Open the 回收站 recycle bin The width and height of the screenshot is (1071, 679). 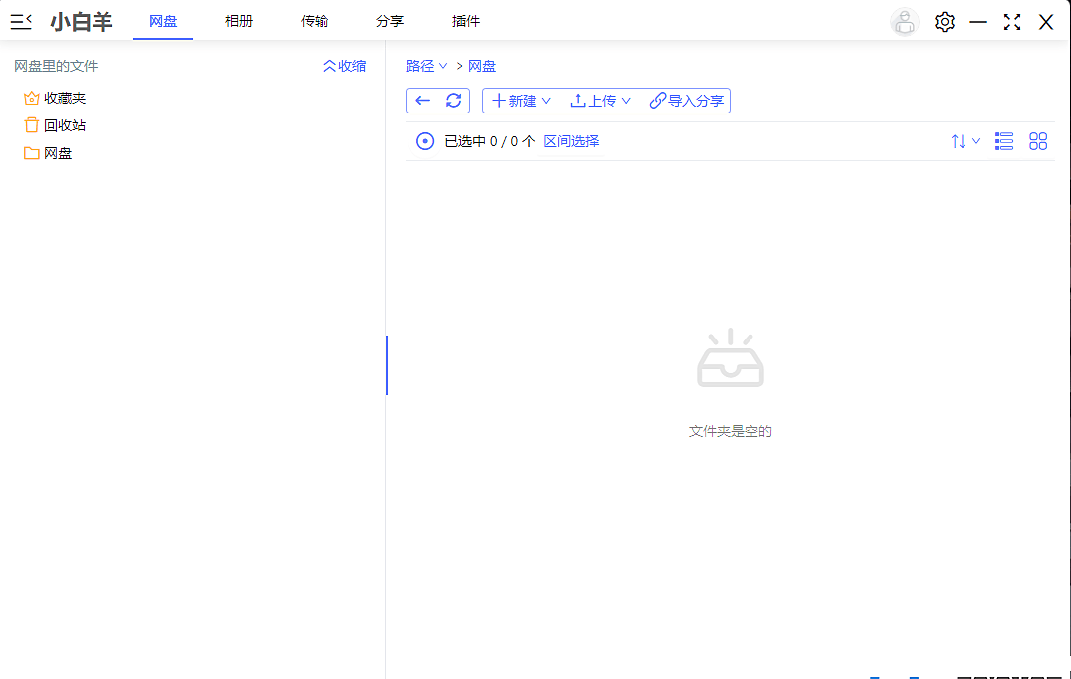click(x=57, y=124)
